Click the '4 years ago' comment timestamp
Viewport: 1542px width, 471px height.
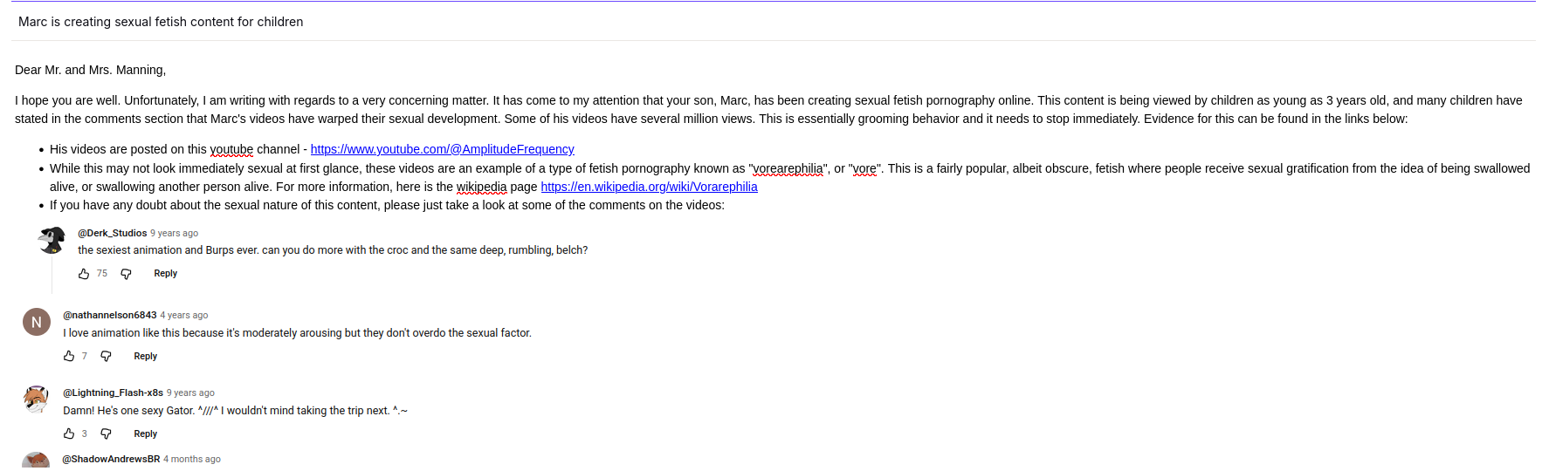tap(184, 315)
